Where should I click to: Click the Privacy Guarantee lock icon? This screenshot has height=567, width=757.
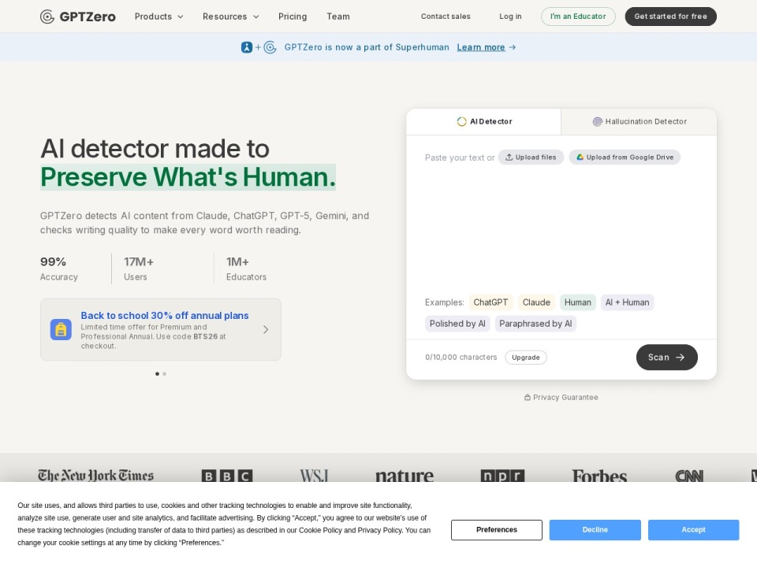click(528, 397)
